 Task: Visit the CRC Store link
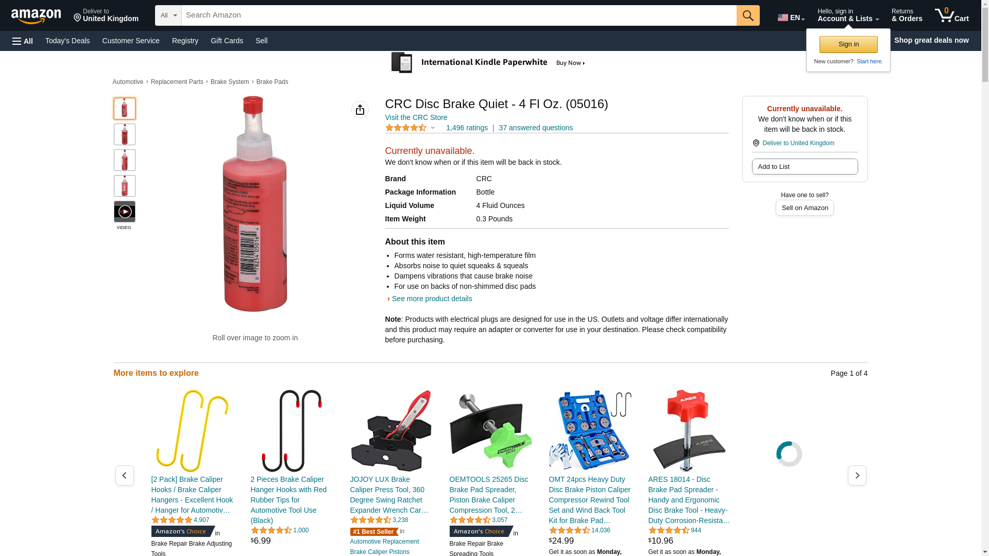click(416, 117)
